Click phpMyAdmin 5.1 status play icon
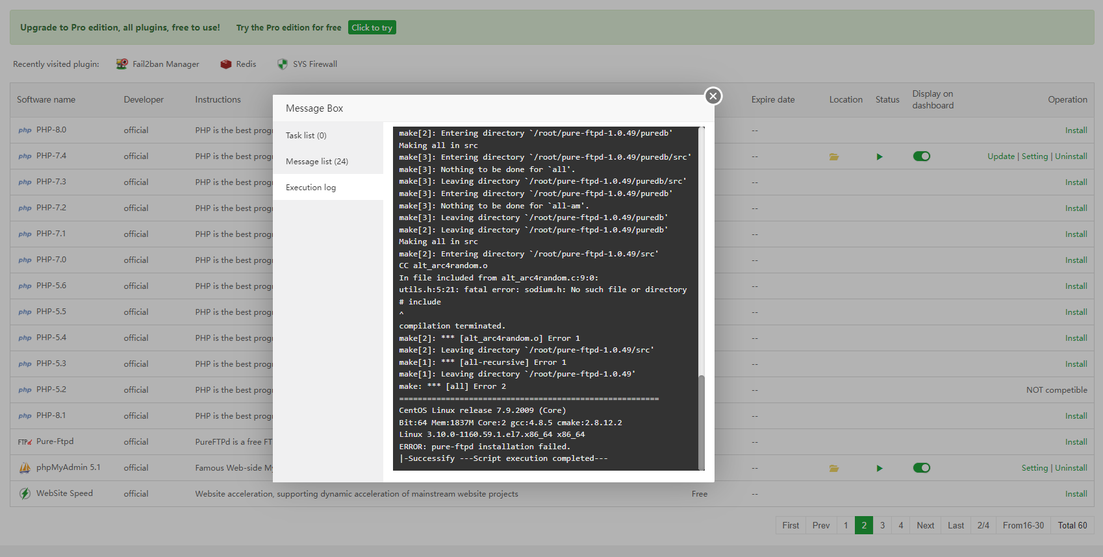This screenshot has height=557, width=1103. pyautogui.click(x=880, y=468)
